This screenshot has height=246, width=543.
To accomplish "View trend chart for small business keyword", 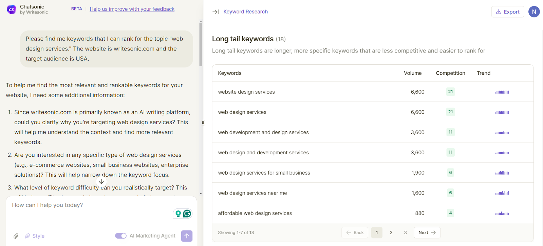I will pos(502,173).
